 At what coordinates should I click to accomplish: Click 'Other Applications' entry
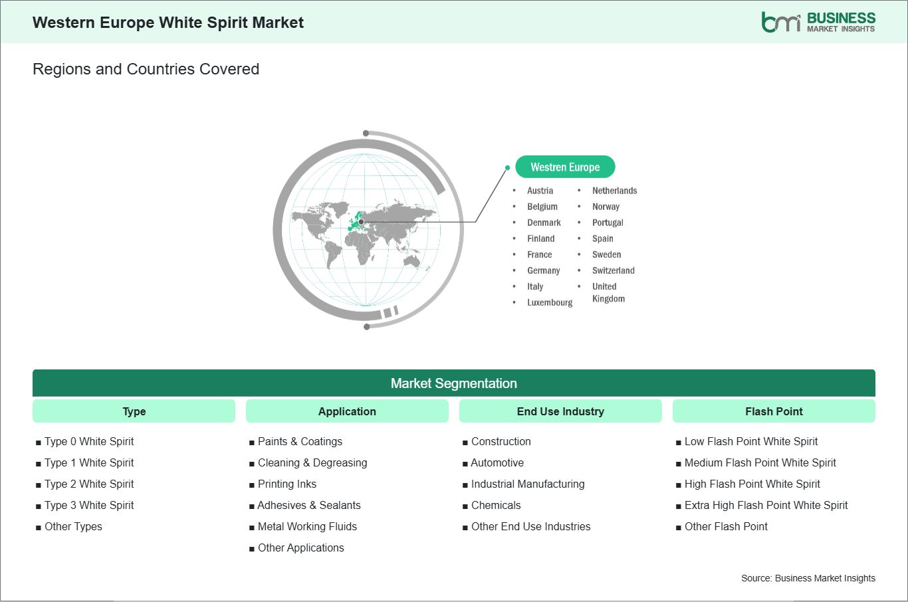(x=301, y=548)
